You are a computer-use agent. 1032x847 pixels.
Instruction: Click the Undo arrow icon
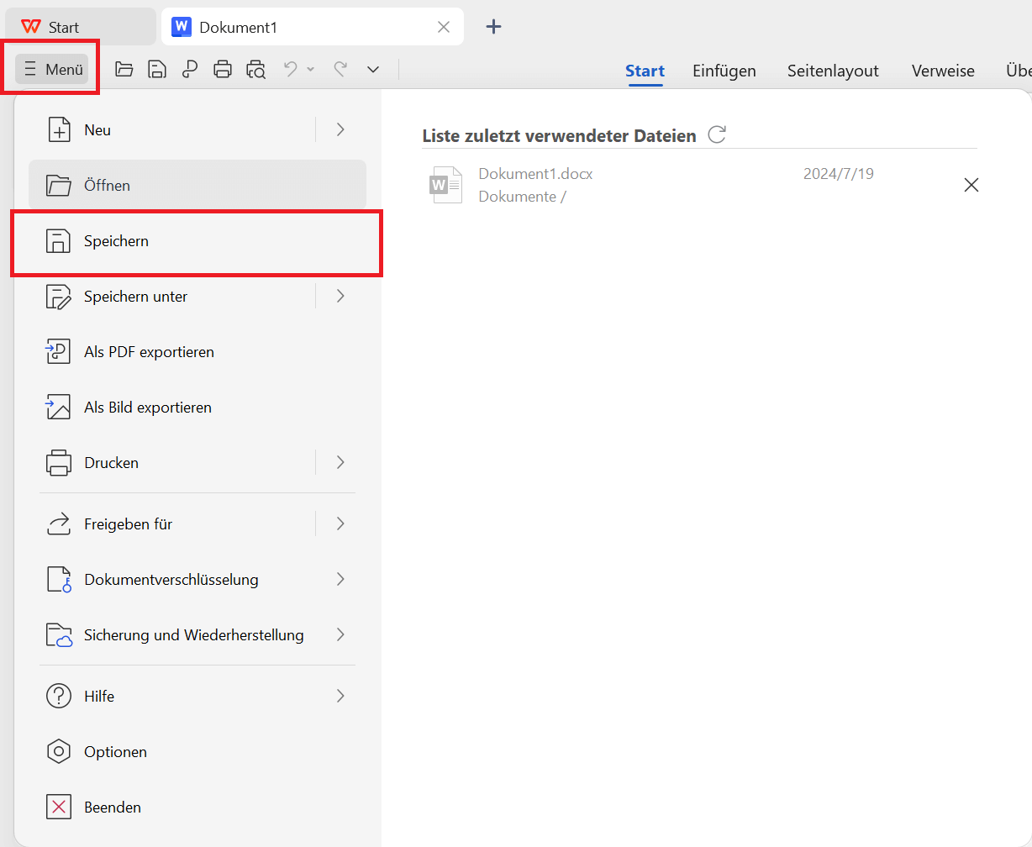[x=291, y=69]
